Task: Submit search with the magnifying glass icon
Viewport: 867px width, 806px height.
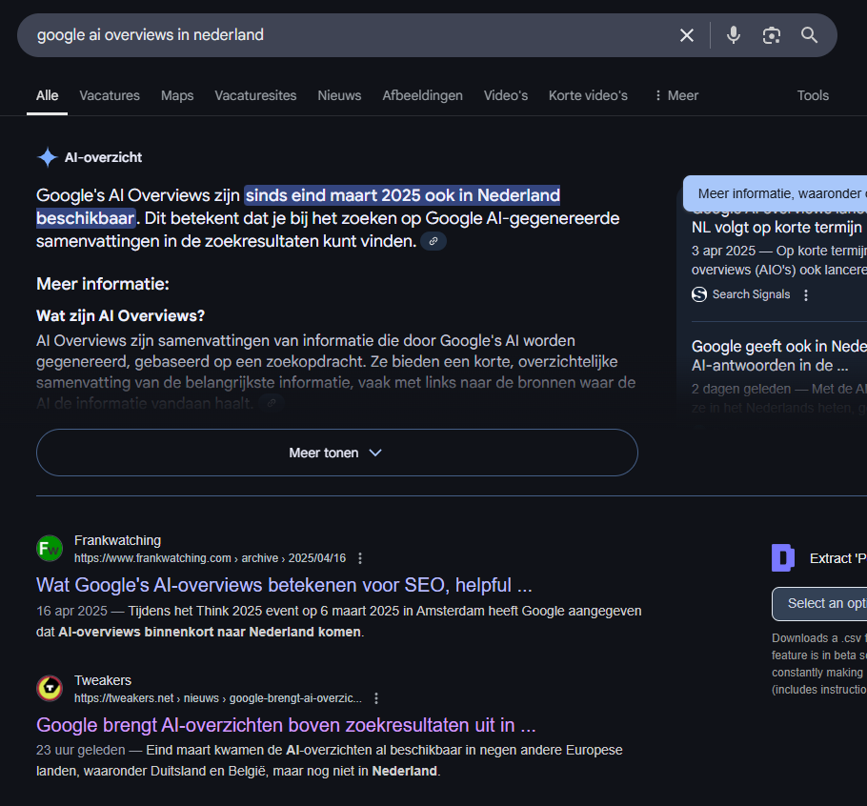Action: pos(810,35)
